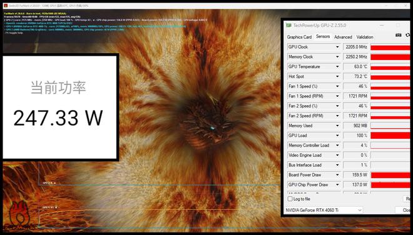Click the GPU Load red graph bar
413x235 pixels.
tap(390, 136)
